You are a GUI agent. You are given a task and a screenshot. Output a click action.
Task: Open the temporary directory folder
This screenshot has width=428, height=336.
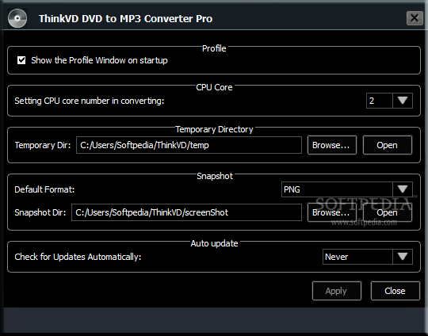388,145
